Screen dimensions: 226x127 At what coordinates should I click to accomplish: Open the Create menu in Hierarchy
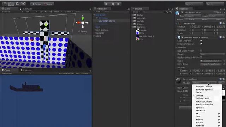click(x=98, y=12)
